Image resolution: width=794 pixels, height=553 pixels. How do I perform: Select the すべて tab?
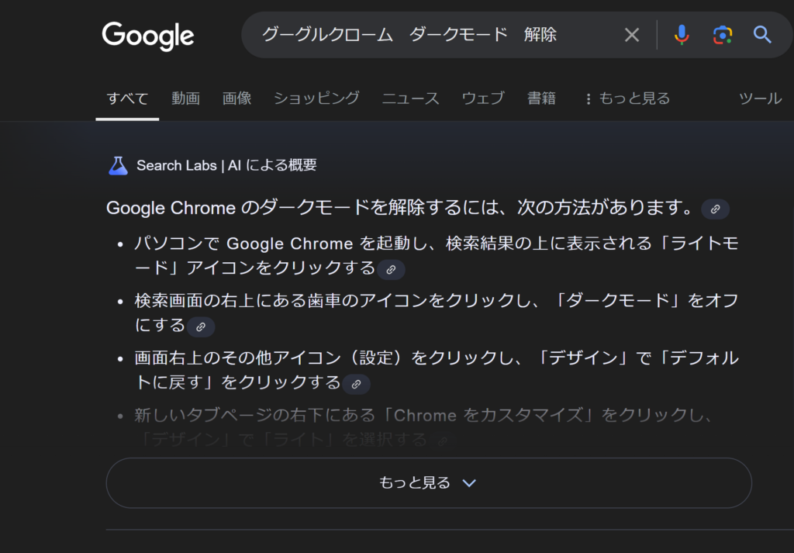click(x=127, y=99)
